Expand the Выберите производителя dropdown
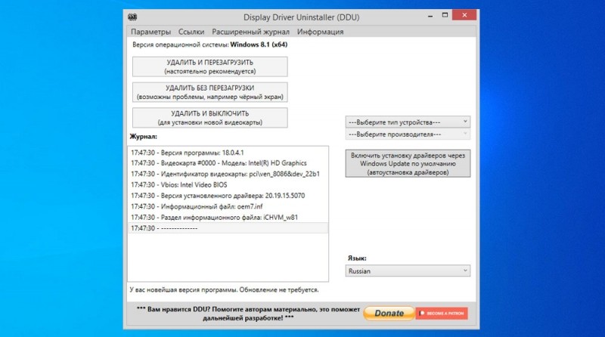605x337 pixels. tap(408, 134)
